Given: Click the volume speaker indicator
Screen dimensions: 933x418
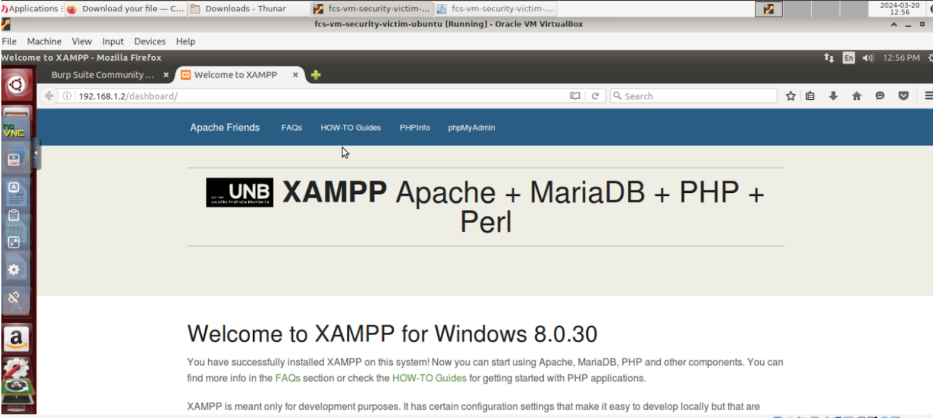Looking at the screenshot, I should 868,58.
